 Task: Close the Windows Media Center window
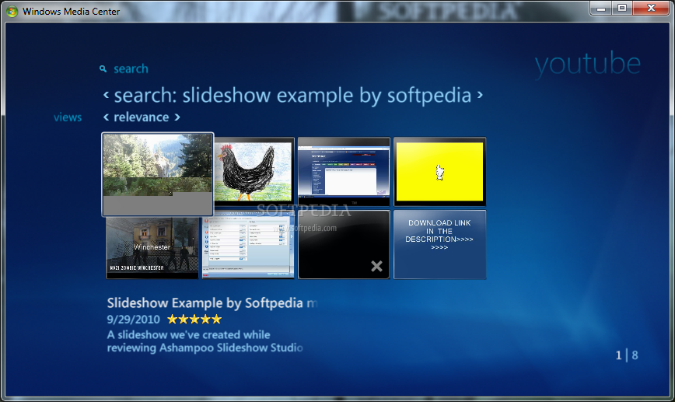click(x=651, y=9)
